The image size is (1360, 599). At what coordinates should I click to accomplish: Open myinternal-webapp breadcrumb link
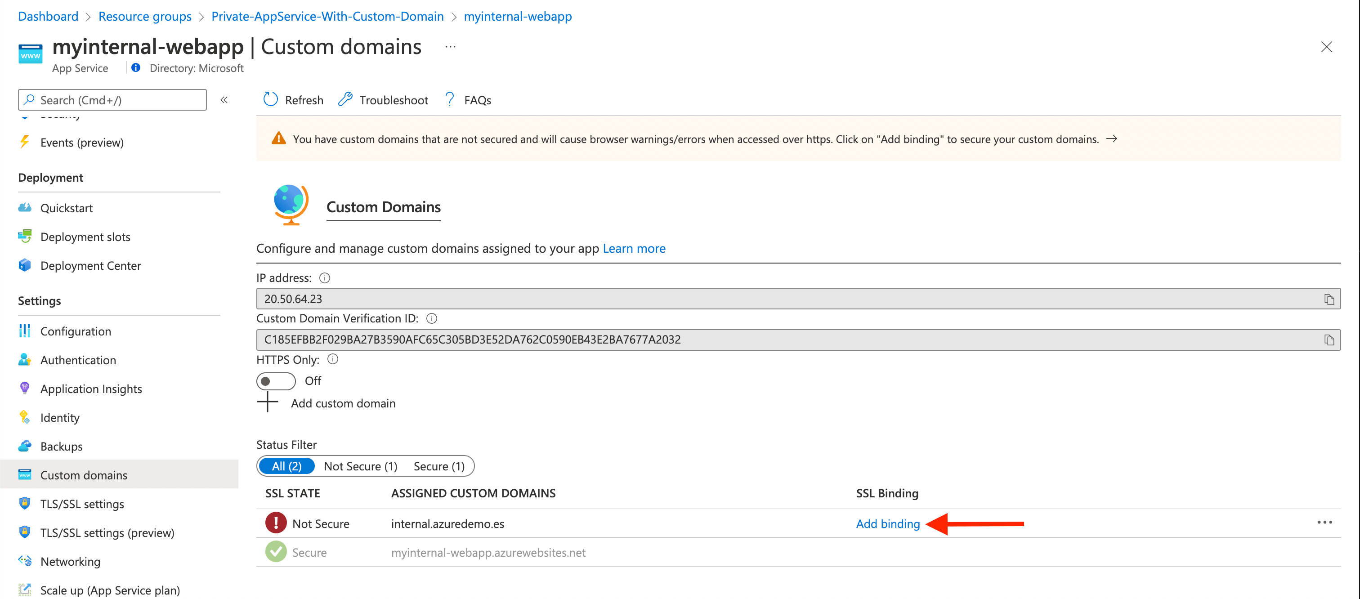point(517,16)
